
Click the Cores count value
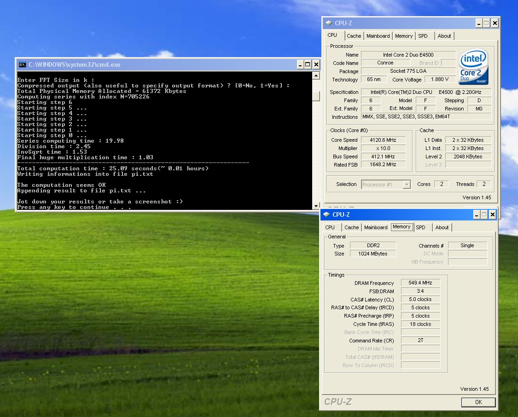[442, 184]
